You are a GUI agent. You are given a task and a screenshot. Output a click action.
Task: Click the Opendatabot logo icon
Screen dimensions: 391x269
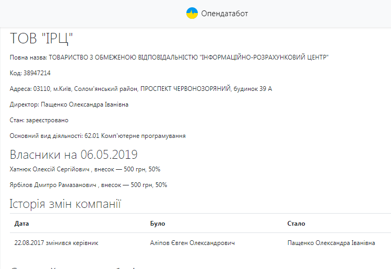(192, 13)
